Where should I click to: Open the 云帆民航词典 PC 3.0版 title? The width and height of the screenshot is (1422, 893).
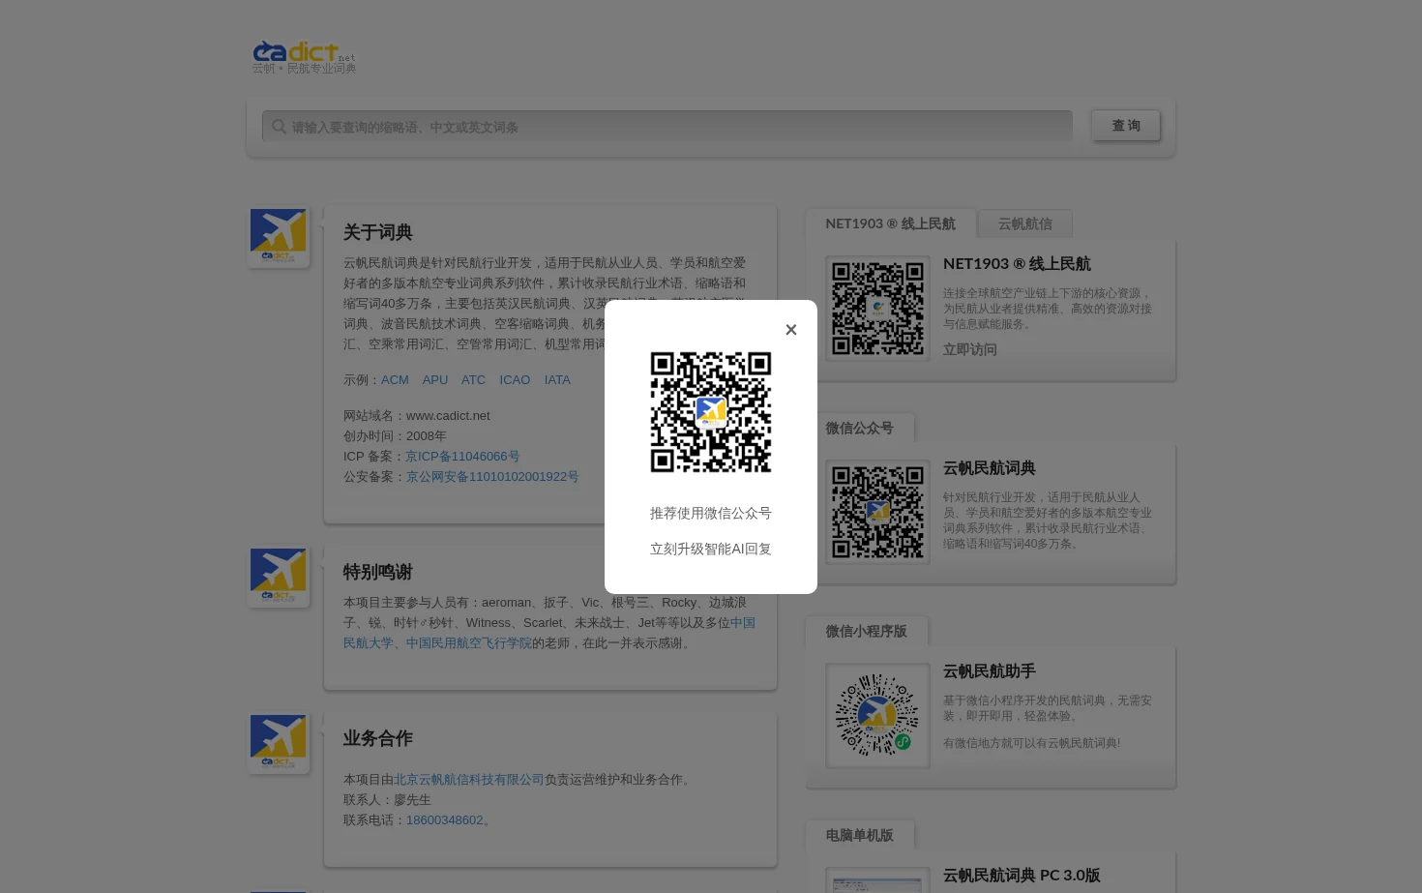(x=1022, y=876)
